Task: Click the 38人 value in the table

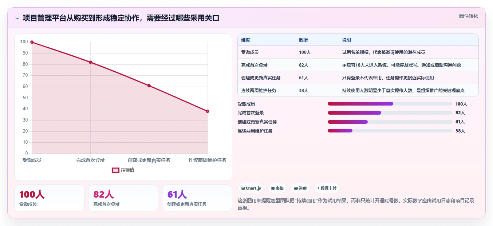Action: pyautogui.click(x=304, y=91)
